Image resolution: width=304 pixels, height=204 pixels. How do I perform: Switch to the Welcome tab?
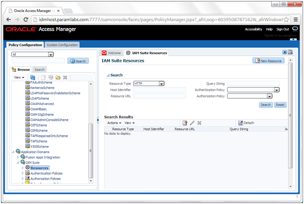click(x=111, y=53)
